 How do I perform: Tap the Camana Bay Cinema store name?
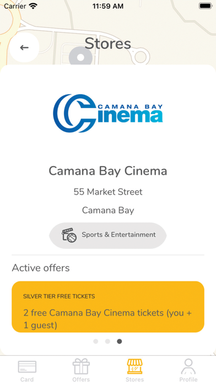108,171
